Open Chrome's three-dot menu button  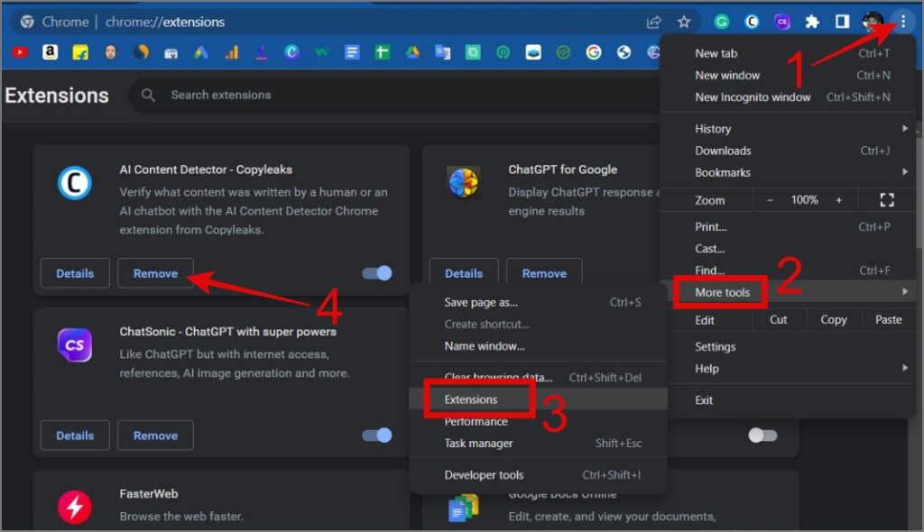click(901, 22)
